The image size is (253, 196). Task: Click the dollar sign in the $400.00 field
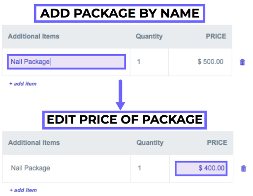[200, 168]
